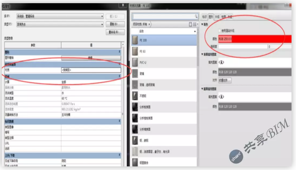The height and width of the screenshot is (170, 296).
Task: Open the list view options icon
Action: [195, 24]
